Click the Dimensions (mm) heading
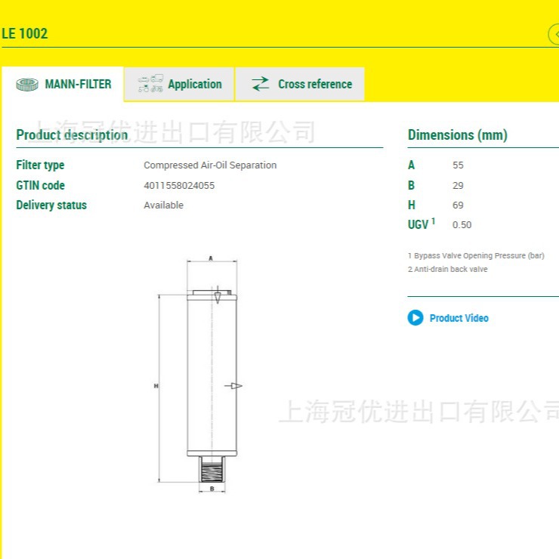Viewport: 559px width, 559px height. click(x=457, y=134)
